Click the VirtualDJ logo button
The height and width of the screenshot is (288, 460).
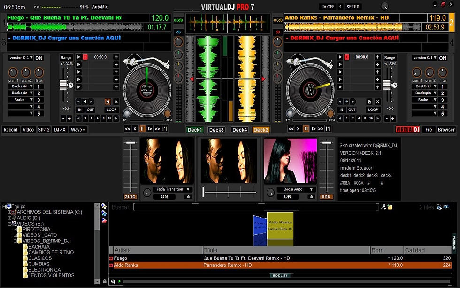pos(407,130)
